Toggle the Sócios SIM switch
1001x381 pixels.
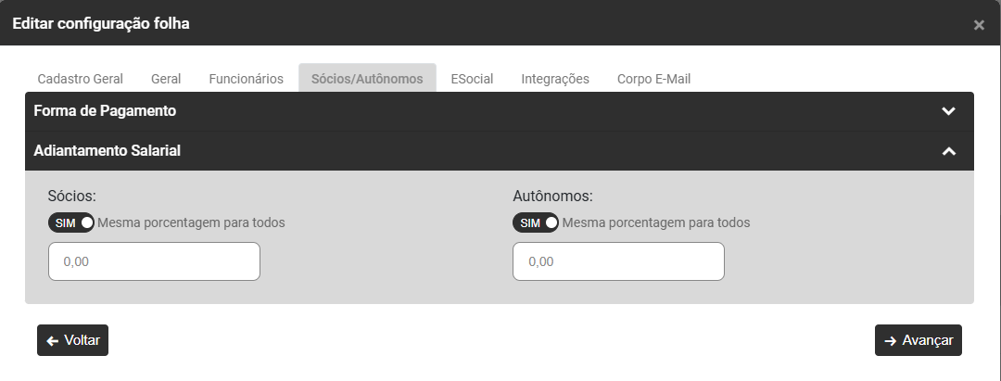[71, 222]
